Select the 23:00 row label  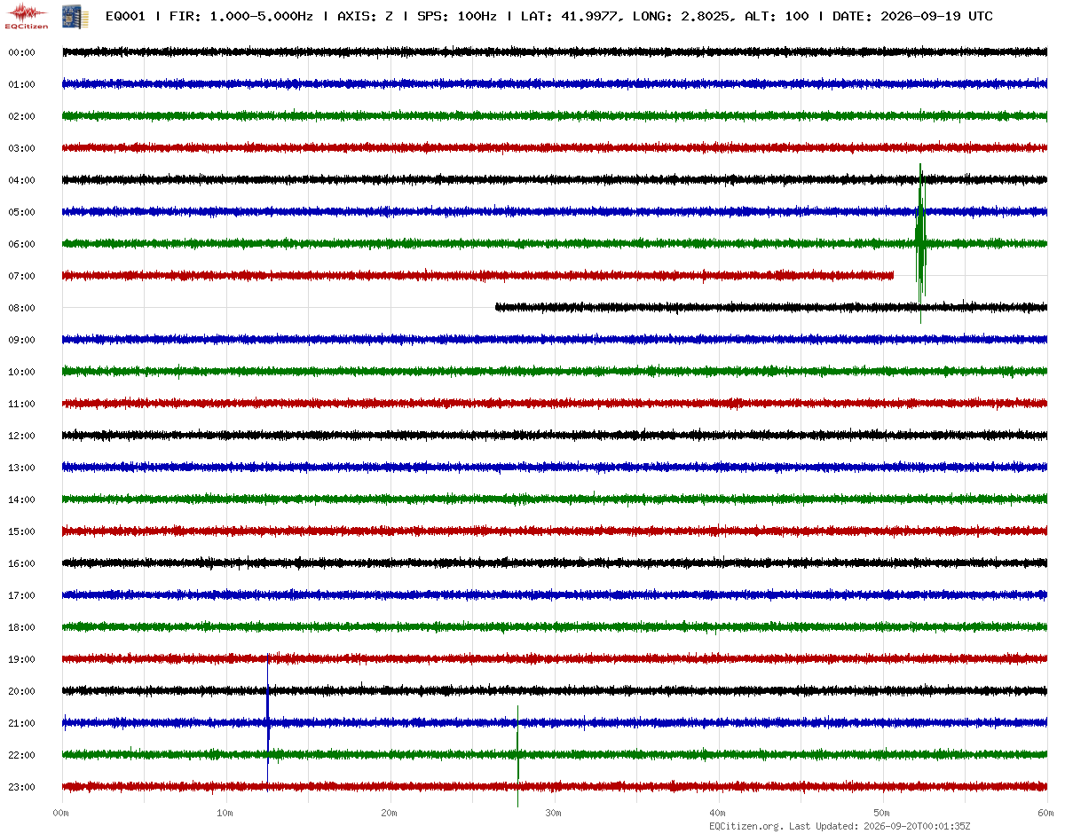(20, 787)
